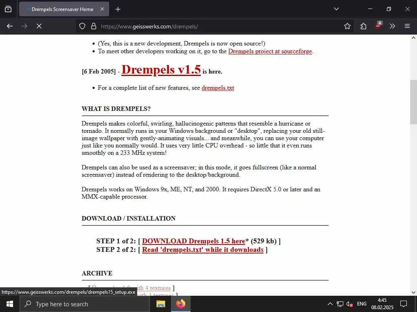Image resolution: width=417 pixels, height=312 pixels.
Task: Open the red extension icon with badge 6
Action: click(x=378, y=26)
